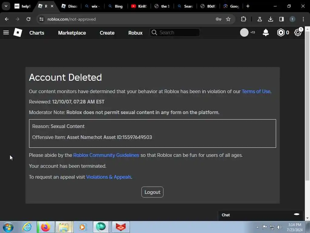Image resolution: width=310 pixels, height=233 pixels.
Task: Open saved passwords key icon
Action: point(219,19)
